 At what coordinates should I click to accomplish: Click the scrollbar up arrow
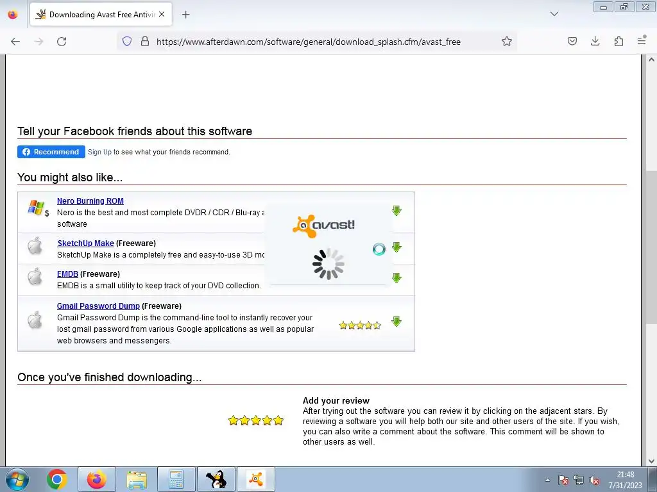(x=651, y=60)
